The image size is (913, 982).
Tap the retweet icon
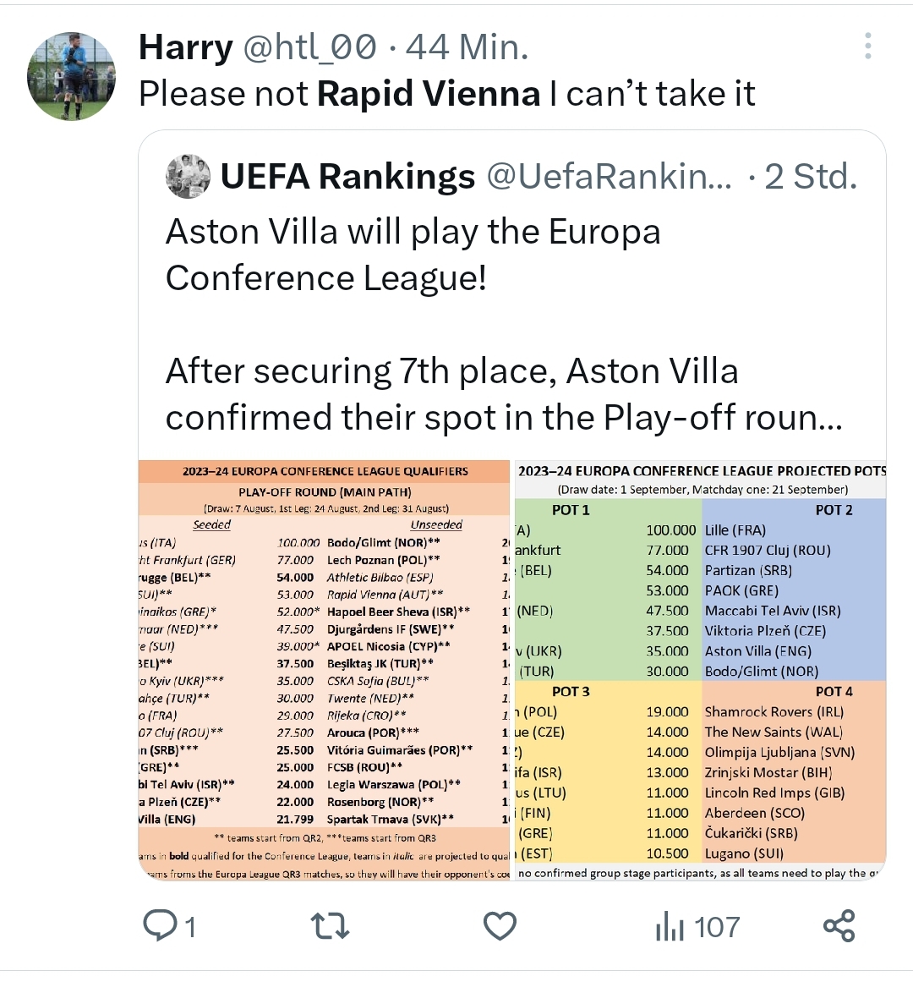coord(330,926)
